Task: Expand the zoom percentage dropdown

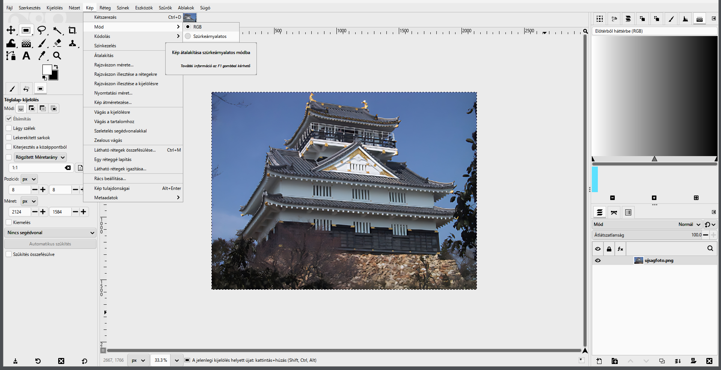Action: point(177,360)
